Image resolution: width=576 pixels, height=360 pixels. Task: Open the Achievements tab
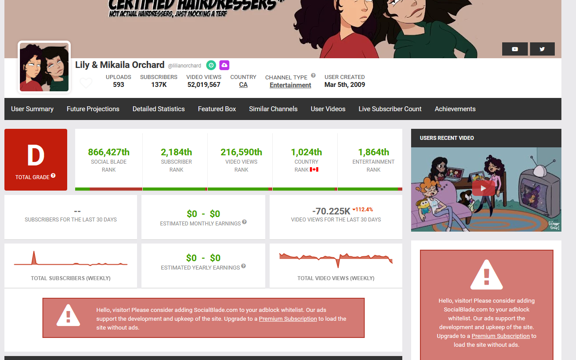tap(455, 109)
